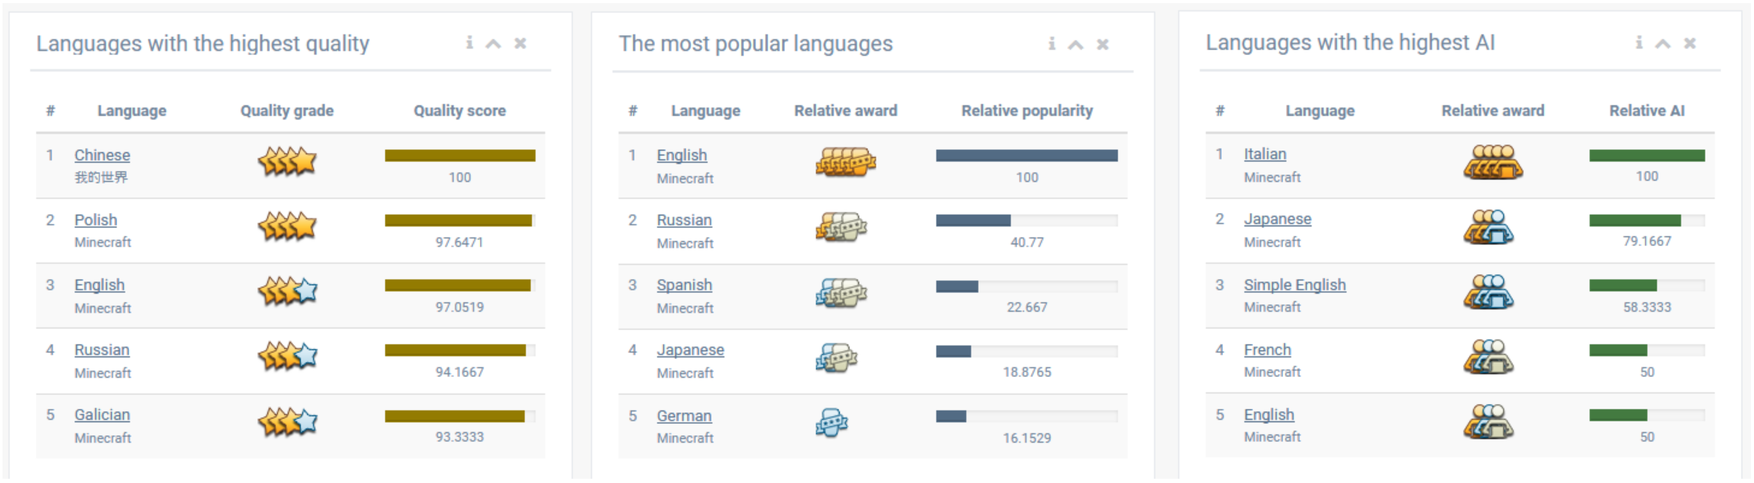Click star grade icon in Russian quality row

tap(287, 356)
